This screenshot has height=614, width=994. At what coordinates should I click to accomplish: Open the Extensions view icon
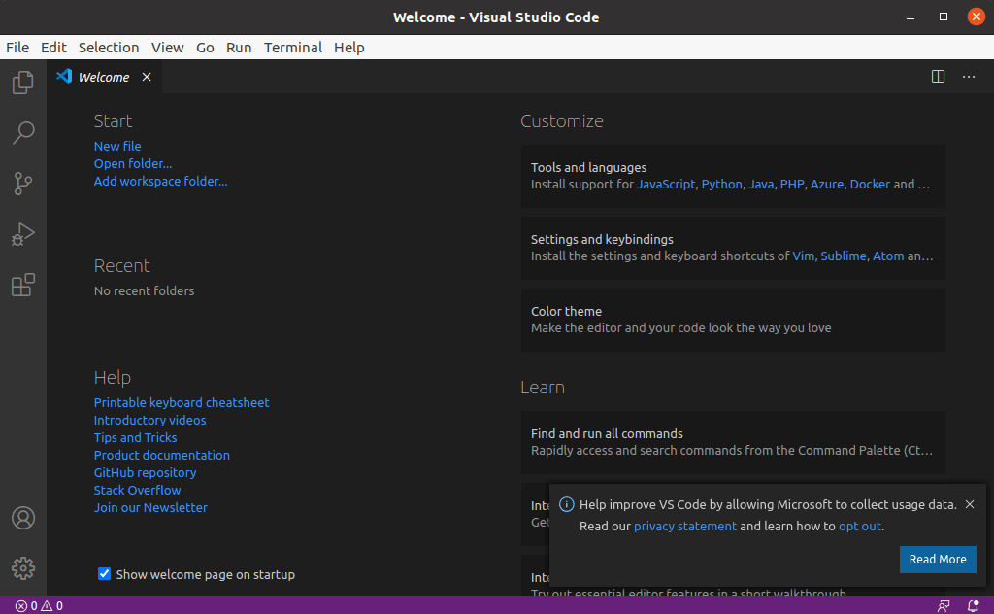(21, 285)
